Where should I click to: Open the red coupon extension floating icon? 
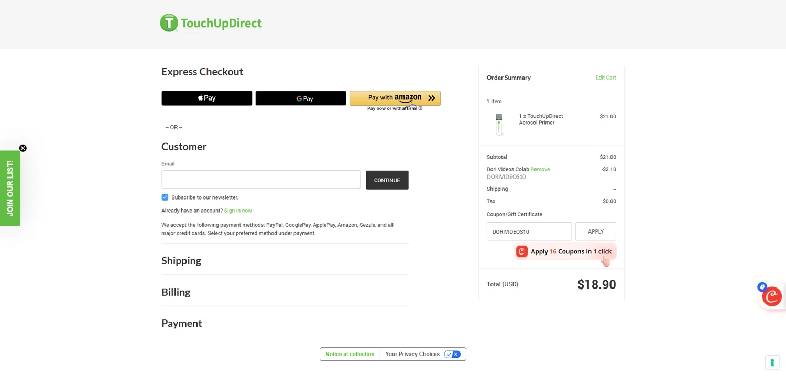click(771, 297)
